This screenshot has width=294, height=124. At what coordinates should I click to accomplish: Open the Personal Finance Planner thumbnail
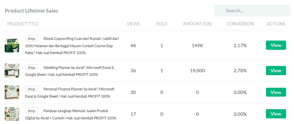(12, 92)
